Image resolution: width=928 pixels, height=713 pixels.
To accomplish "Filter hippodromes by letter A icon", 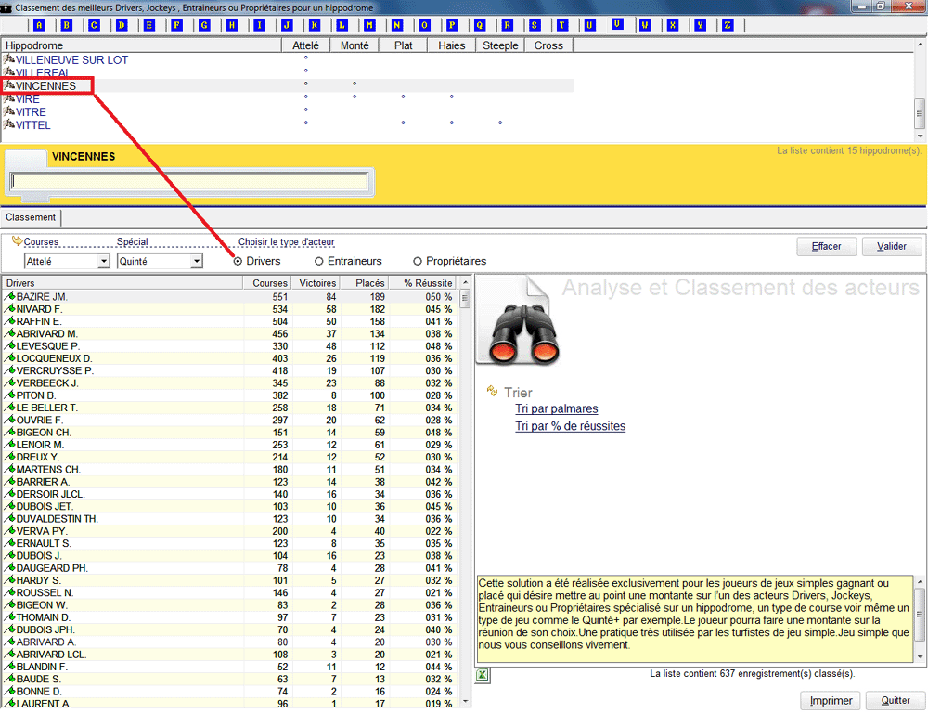I will pos(38,25).
